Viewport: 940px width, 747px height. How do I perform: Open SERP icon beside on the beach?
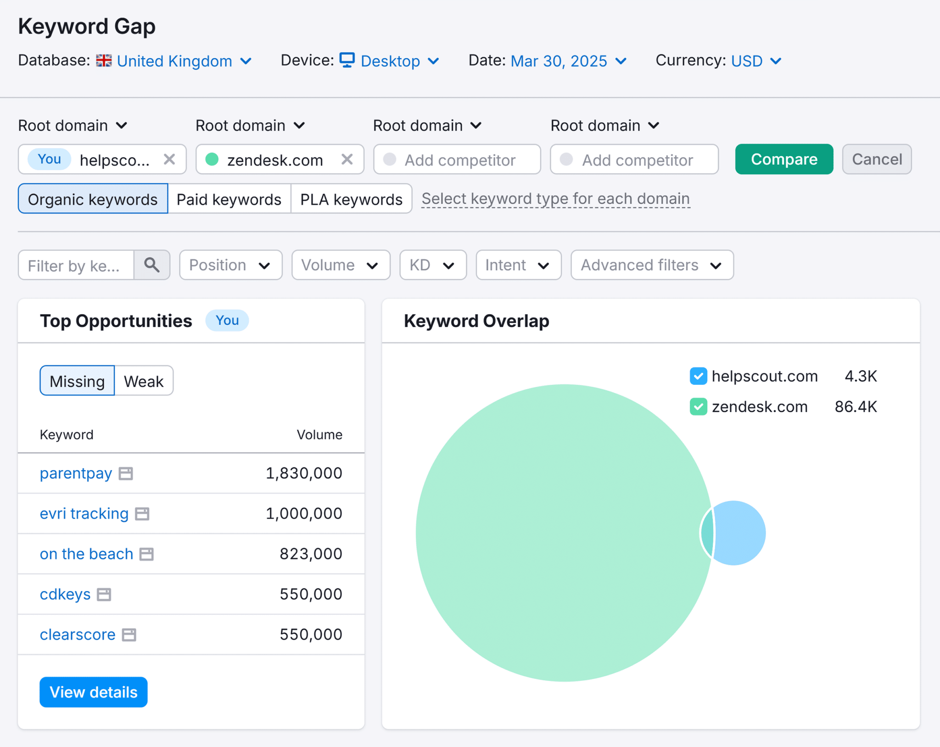coord(146,554)
